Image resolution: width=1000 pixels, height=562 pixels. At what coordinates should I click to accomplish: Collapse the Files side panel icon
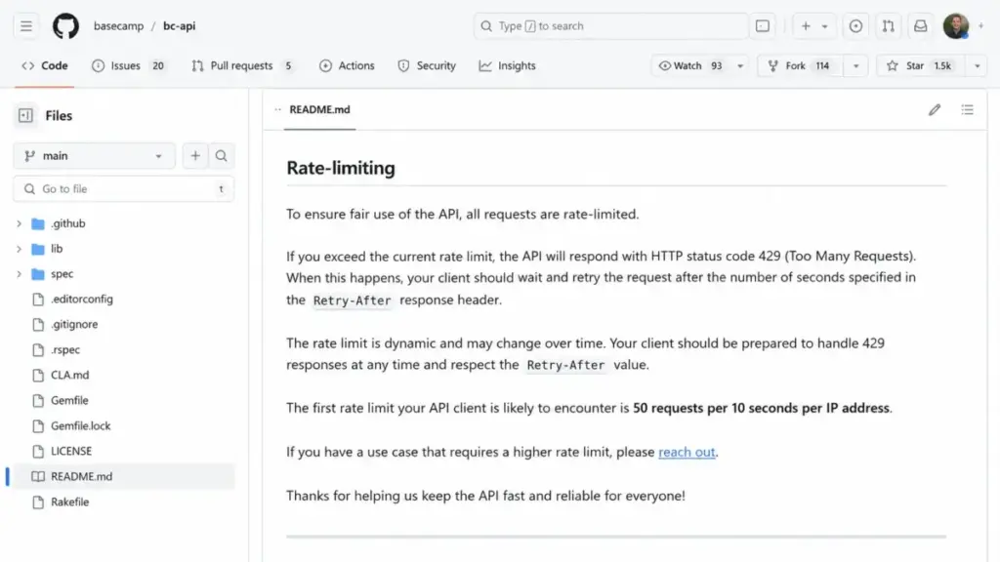25,115
